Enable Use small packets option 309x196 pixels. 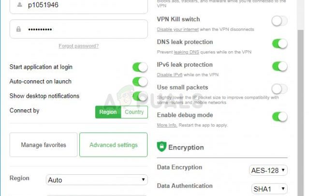[280, 89]
